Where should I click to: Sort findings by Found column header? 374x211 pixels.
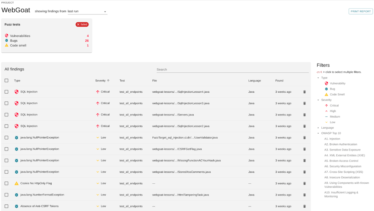click(279, 80)
